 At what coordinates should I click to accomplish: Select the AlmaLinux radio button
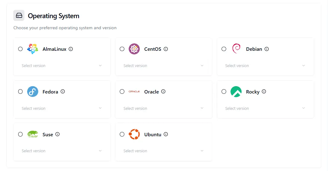(x=20, y=49)
